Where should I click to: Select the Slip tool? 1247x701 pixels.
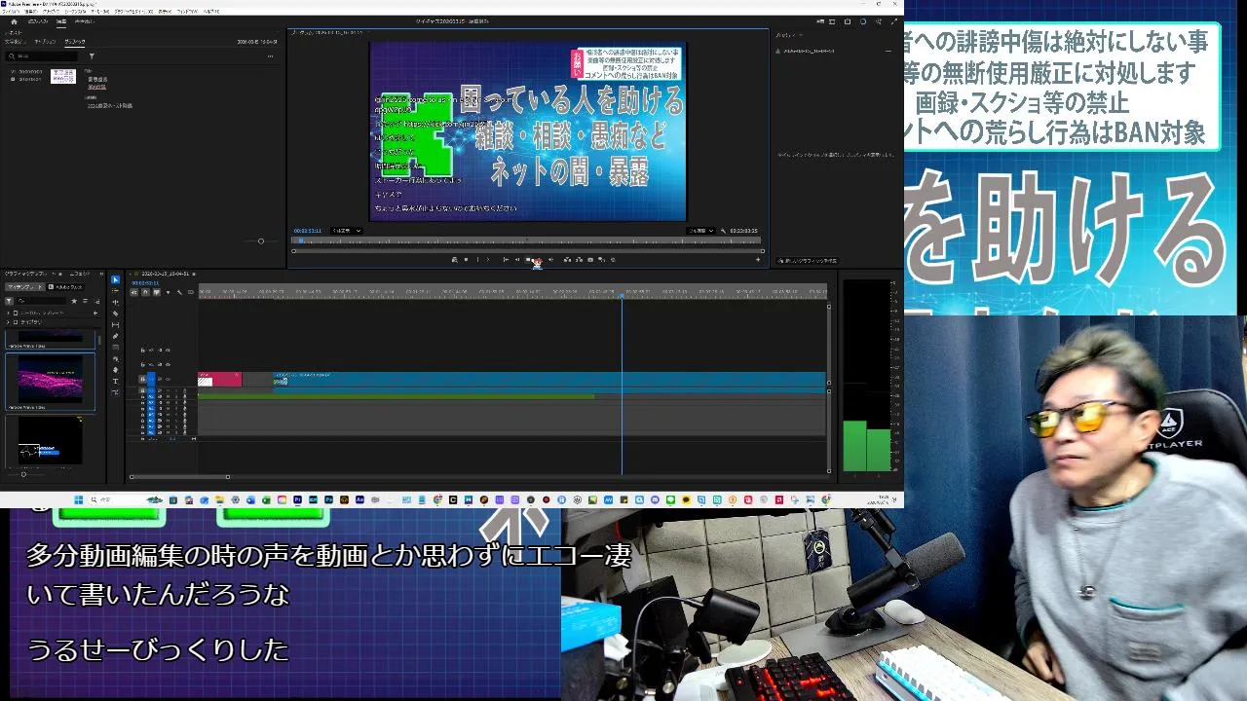point(115,325)
